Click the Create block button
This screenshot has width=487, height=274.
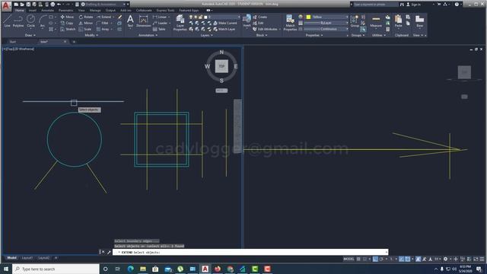tap(259, 17)
